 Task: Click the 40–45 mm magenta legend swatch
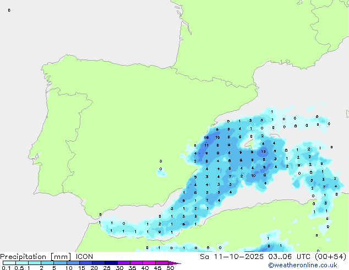149,263
